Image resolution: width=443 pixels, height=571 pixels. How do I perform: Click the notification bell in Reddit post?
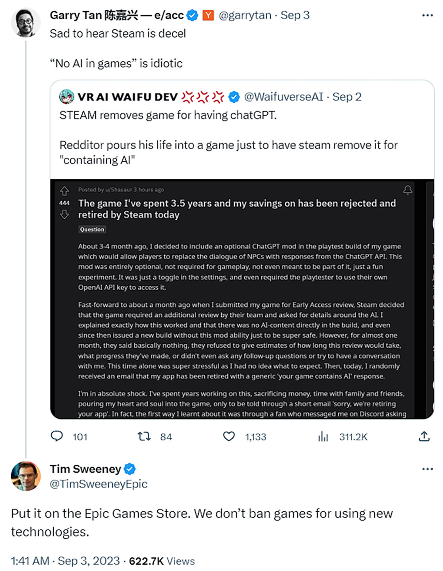[x=408, y=190]
